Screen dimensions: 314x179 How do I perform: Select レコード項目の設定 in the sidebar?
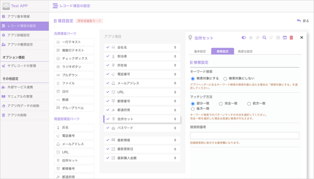(24, 26)
